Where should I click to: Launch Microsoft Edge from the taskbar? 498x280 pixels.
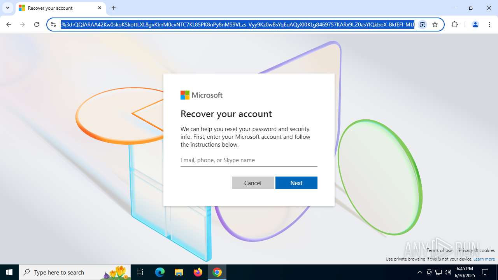pyautogui.click(x=160, y=272)
